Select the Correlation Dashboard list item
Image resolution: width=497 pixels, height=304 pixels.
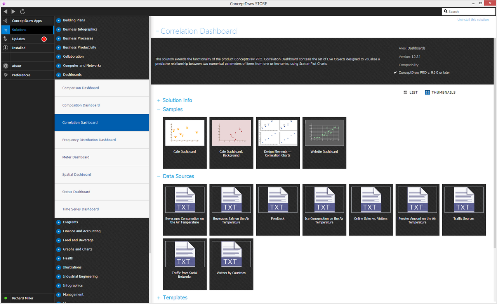click(x=102, y=123)
